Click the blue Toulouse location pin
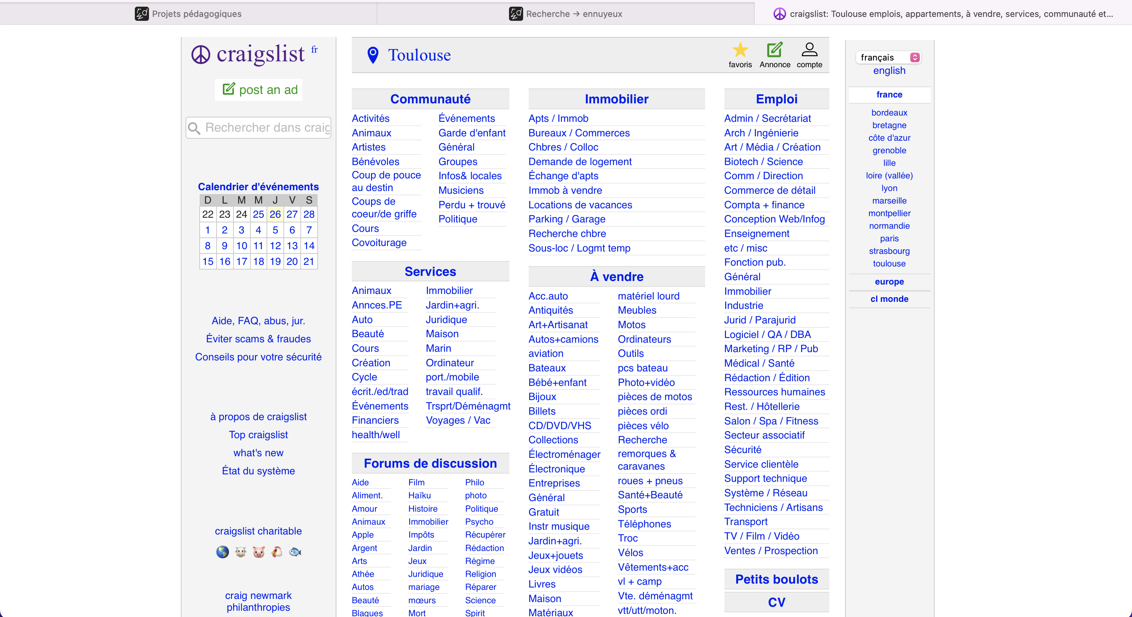Image resolution: width=1132 pixels, height=617 pixels. point(373,55)
